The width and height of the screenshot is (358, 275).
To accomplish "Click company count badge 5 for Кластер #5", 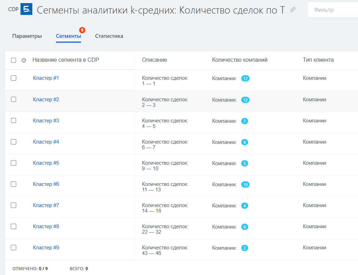I will pos(245,163).
